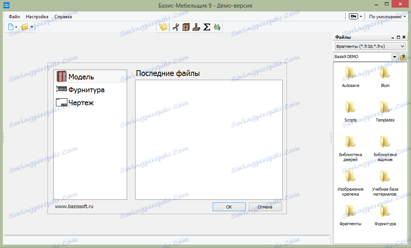Click the go up folder icon

click(x=403, y=57)
